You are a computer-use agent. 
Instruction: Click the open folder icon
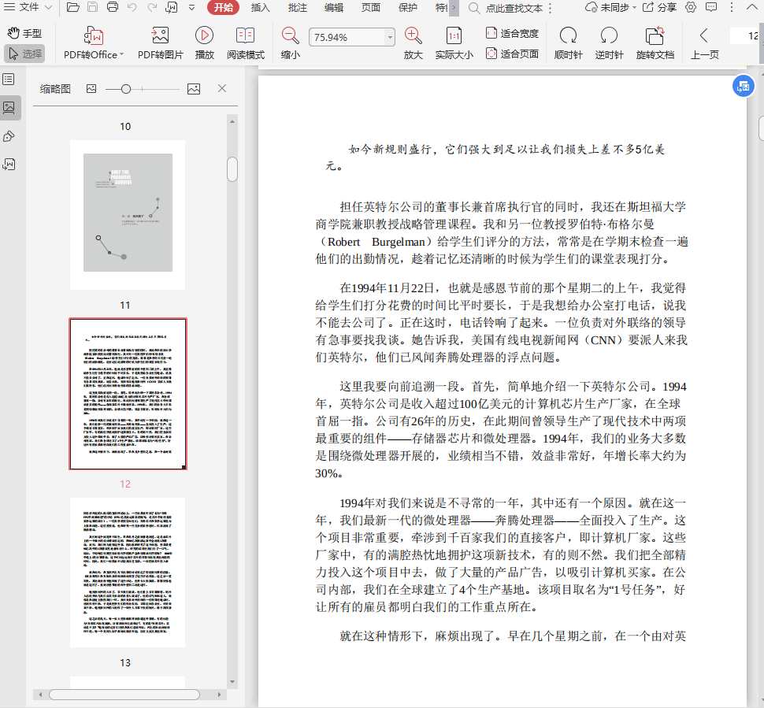click(x=73, y=7)
